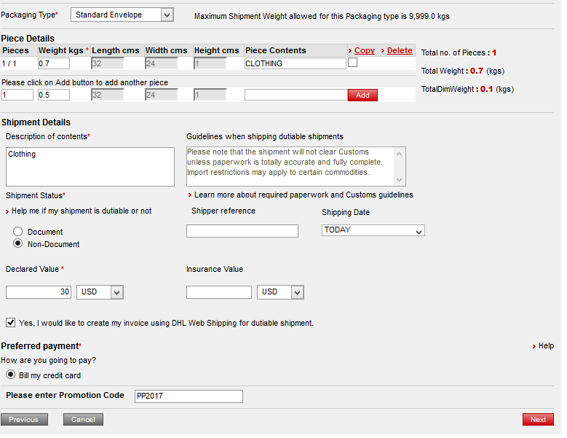The image size is (567, 438).
Task: Open Help me if shipment is dutiable link
Action: point(82,211)
